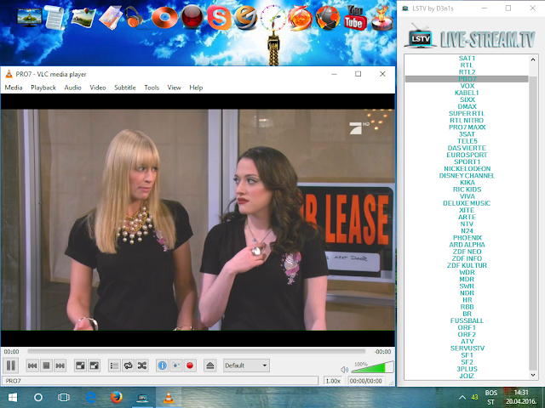Open the Skype dock icon
The width and height of the screenshot is (545, 408).
tap(219, 18)
